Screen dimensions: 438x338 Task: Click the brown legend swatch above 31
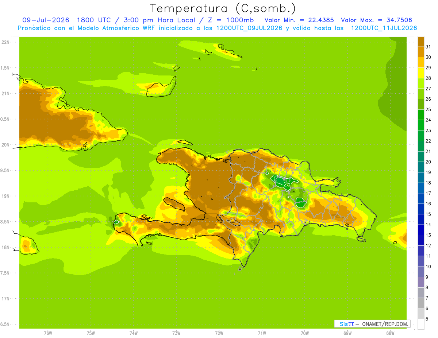tap(421, 42)
